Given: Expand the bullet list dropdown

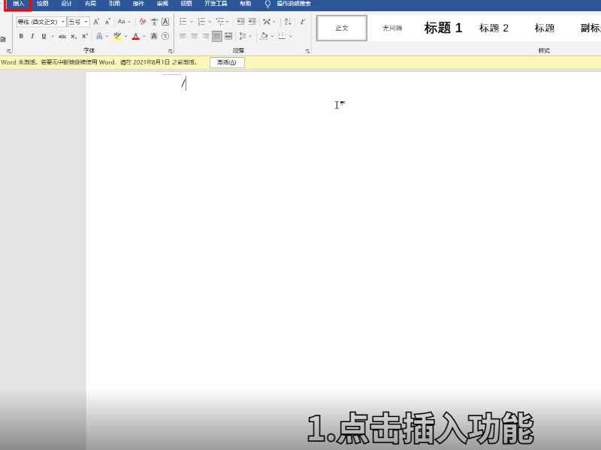Looking at the screenshot, I should coord(192,21).
